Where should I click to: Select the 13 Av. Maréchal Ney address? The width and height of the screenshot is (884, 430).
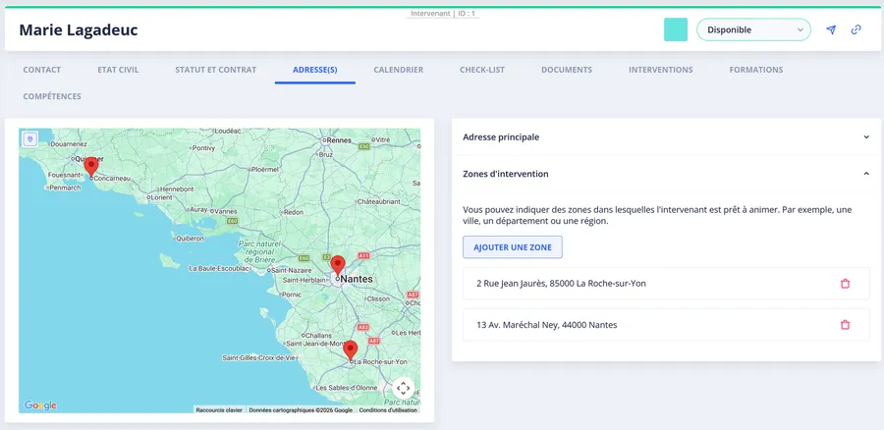666,325
